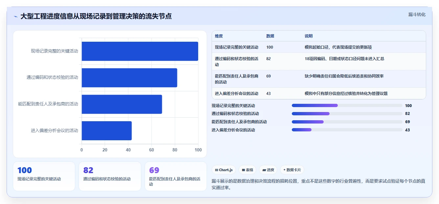Click the 数据 table column header
Screen dimensions: 439x204
pyautogui.click(x=270, y=36)
